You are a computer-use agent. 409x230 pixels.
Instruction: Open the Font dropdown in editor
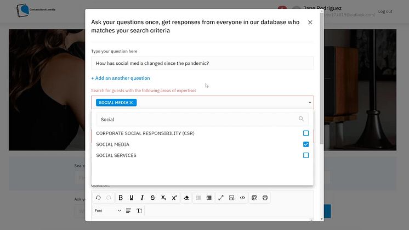[107, 211]
